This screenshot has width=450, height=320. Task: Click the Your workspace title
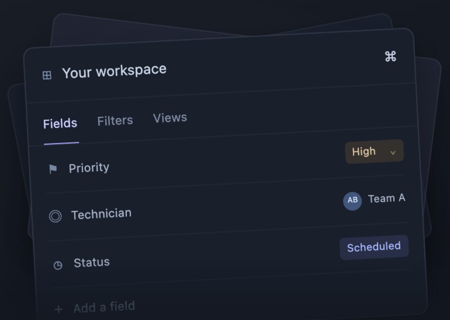click(x=114, y=71)
